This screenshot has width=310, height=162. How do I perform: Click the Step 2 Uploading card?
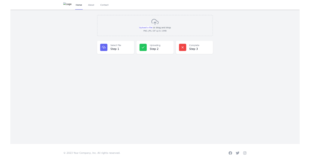(x=155, y=47)
